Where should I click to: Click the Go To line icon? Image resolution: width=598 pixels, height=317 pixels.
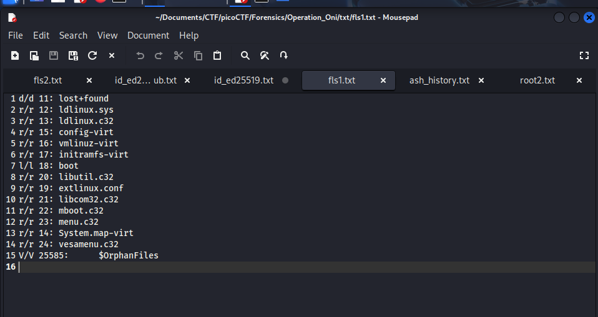click(x=284, y=55)
